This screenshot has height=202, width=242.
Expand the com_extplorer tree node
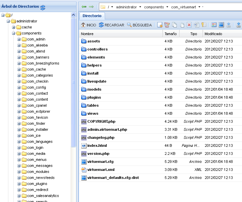pos(19,111)
